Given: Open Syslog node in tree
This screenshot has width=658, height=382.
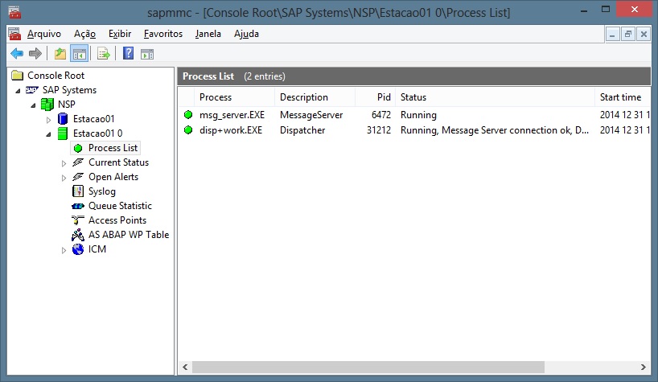Looking at the screenshot, I should [101, 191].
